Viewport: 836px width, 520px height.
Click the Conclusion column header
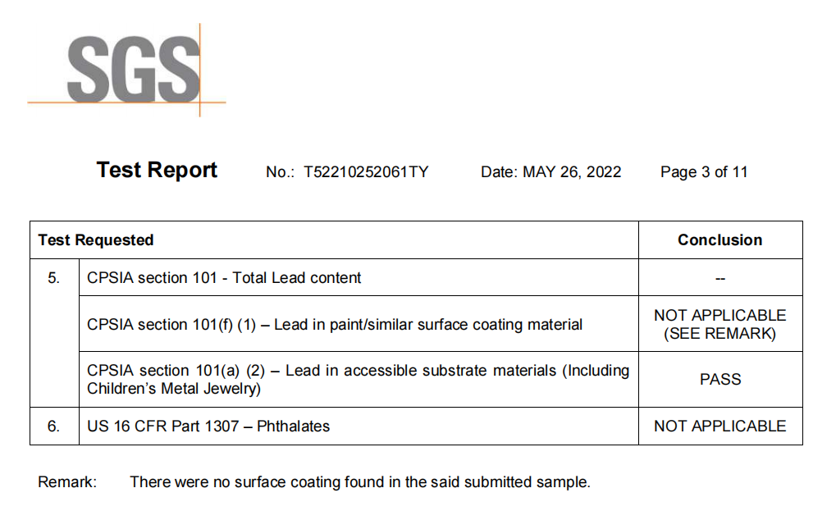(x=720, y=240)
